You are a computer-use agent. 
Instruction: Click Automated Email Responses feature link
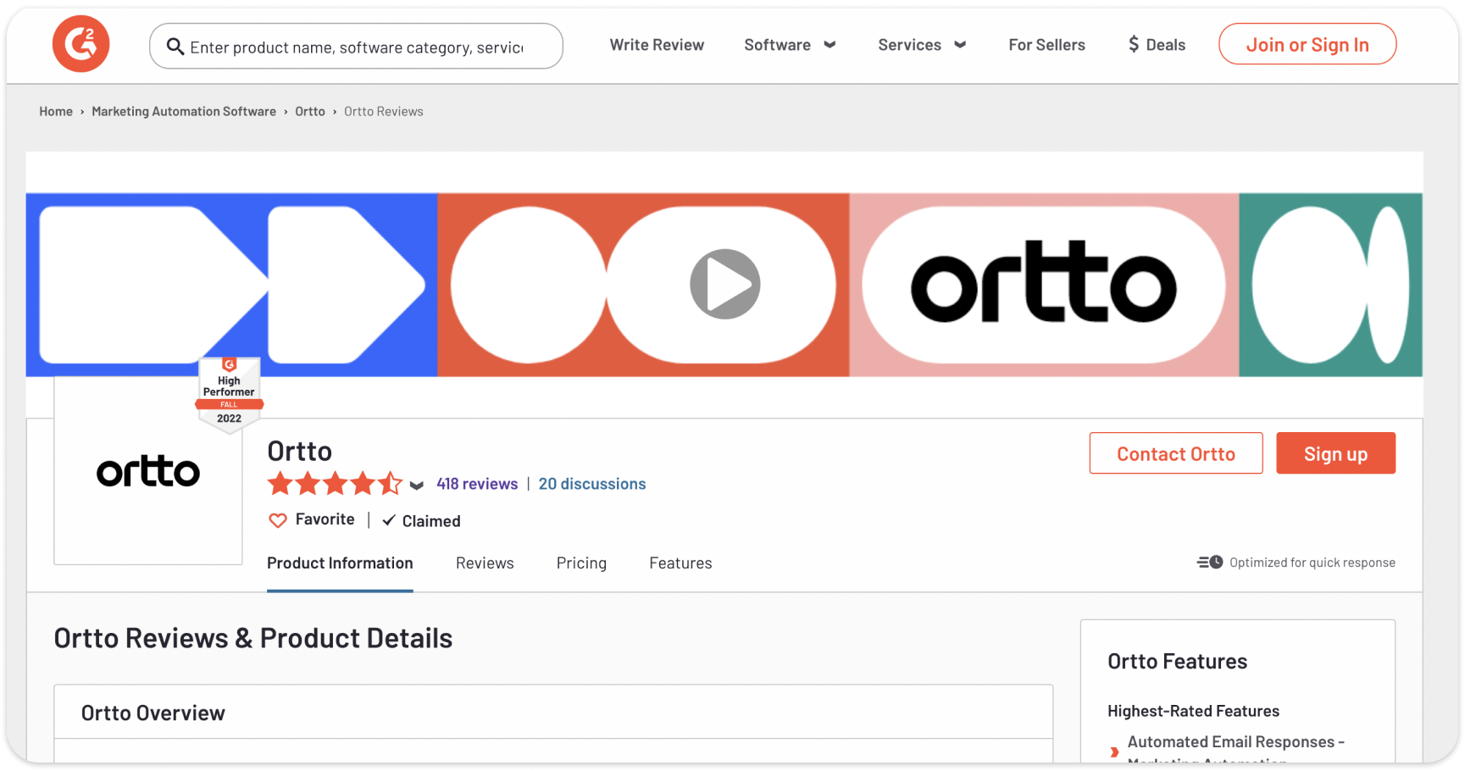(1236, 751)
